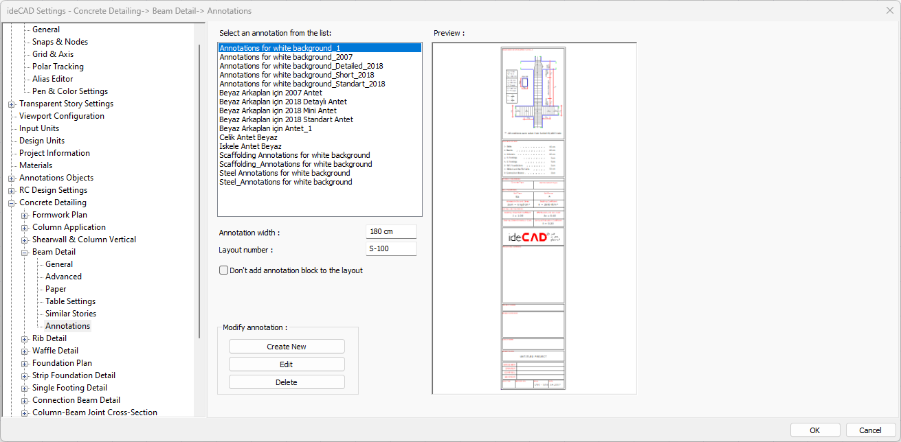Expand the Formwork Plan node
The image size is (901, 442).
pos(25,216)
